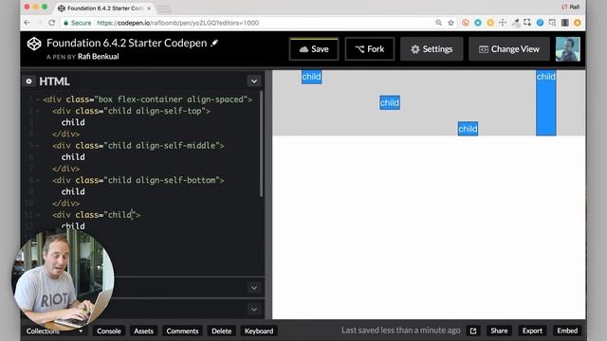Click the browser address bar URL
The height and width of the screenshot is (341, 607).
[177, 23]
